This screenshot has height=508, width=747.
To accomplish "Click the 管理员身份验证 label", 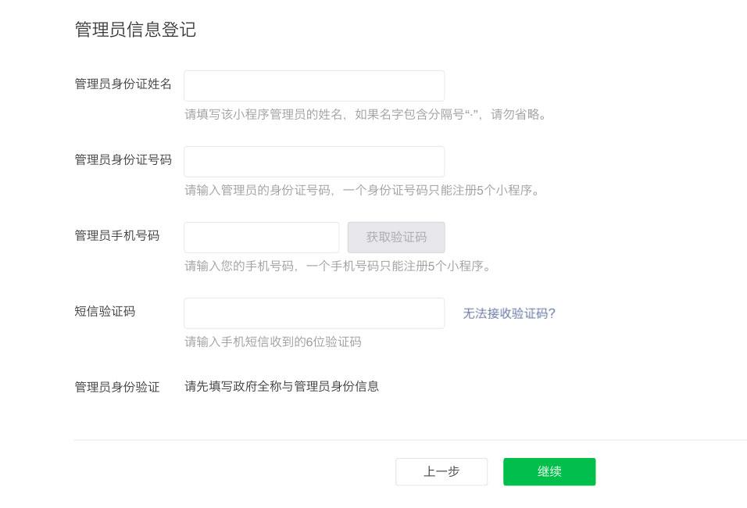I will coord(117,386).
